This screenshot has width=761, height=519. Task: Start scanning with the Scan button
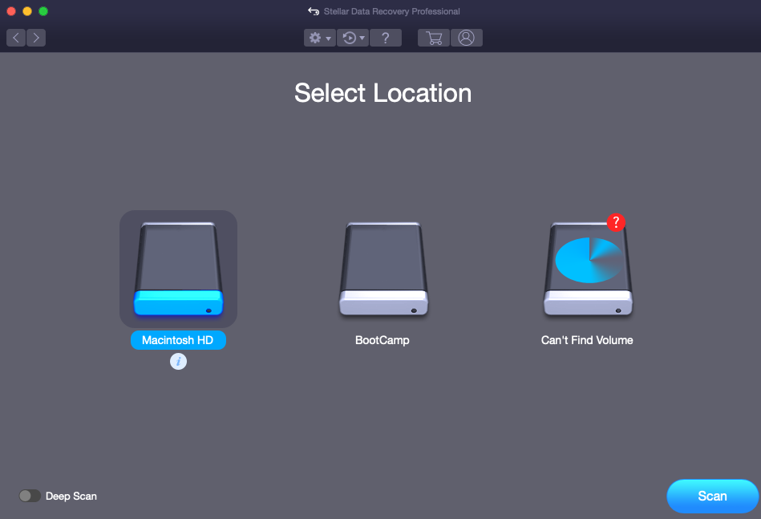click(x=712, y=496)
